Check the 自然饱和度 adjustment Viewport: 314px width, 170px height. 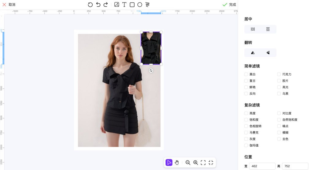pos(279,120)
